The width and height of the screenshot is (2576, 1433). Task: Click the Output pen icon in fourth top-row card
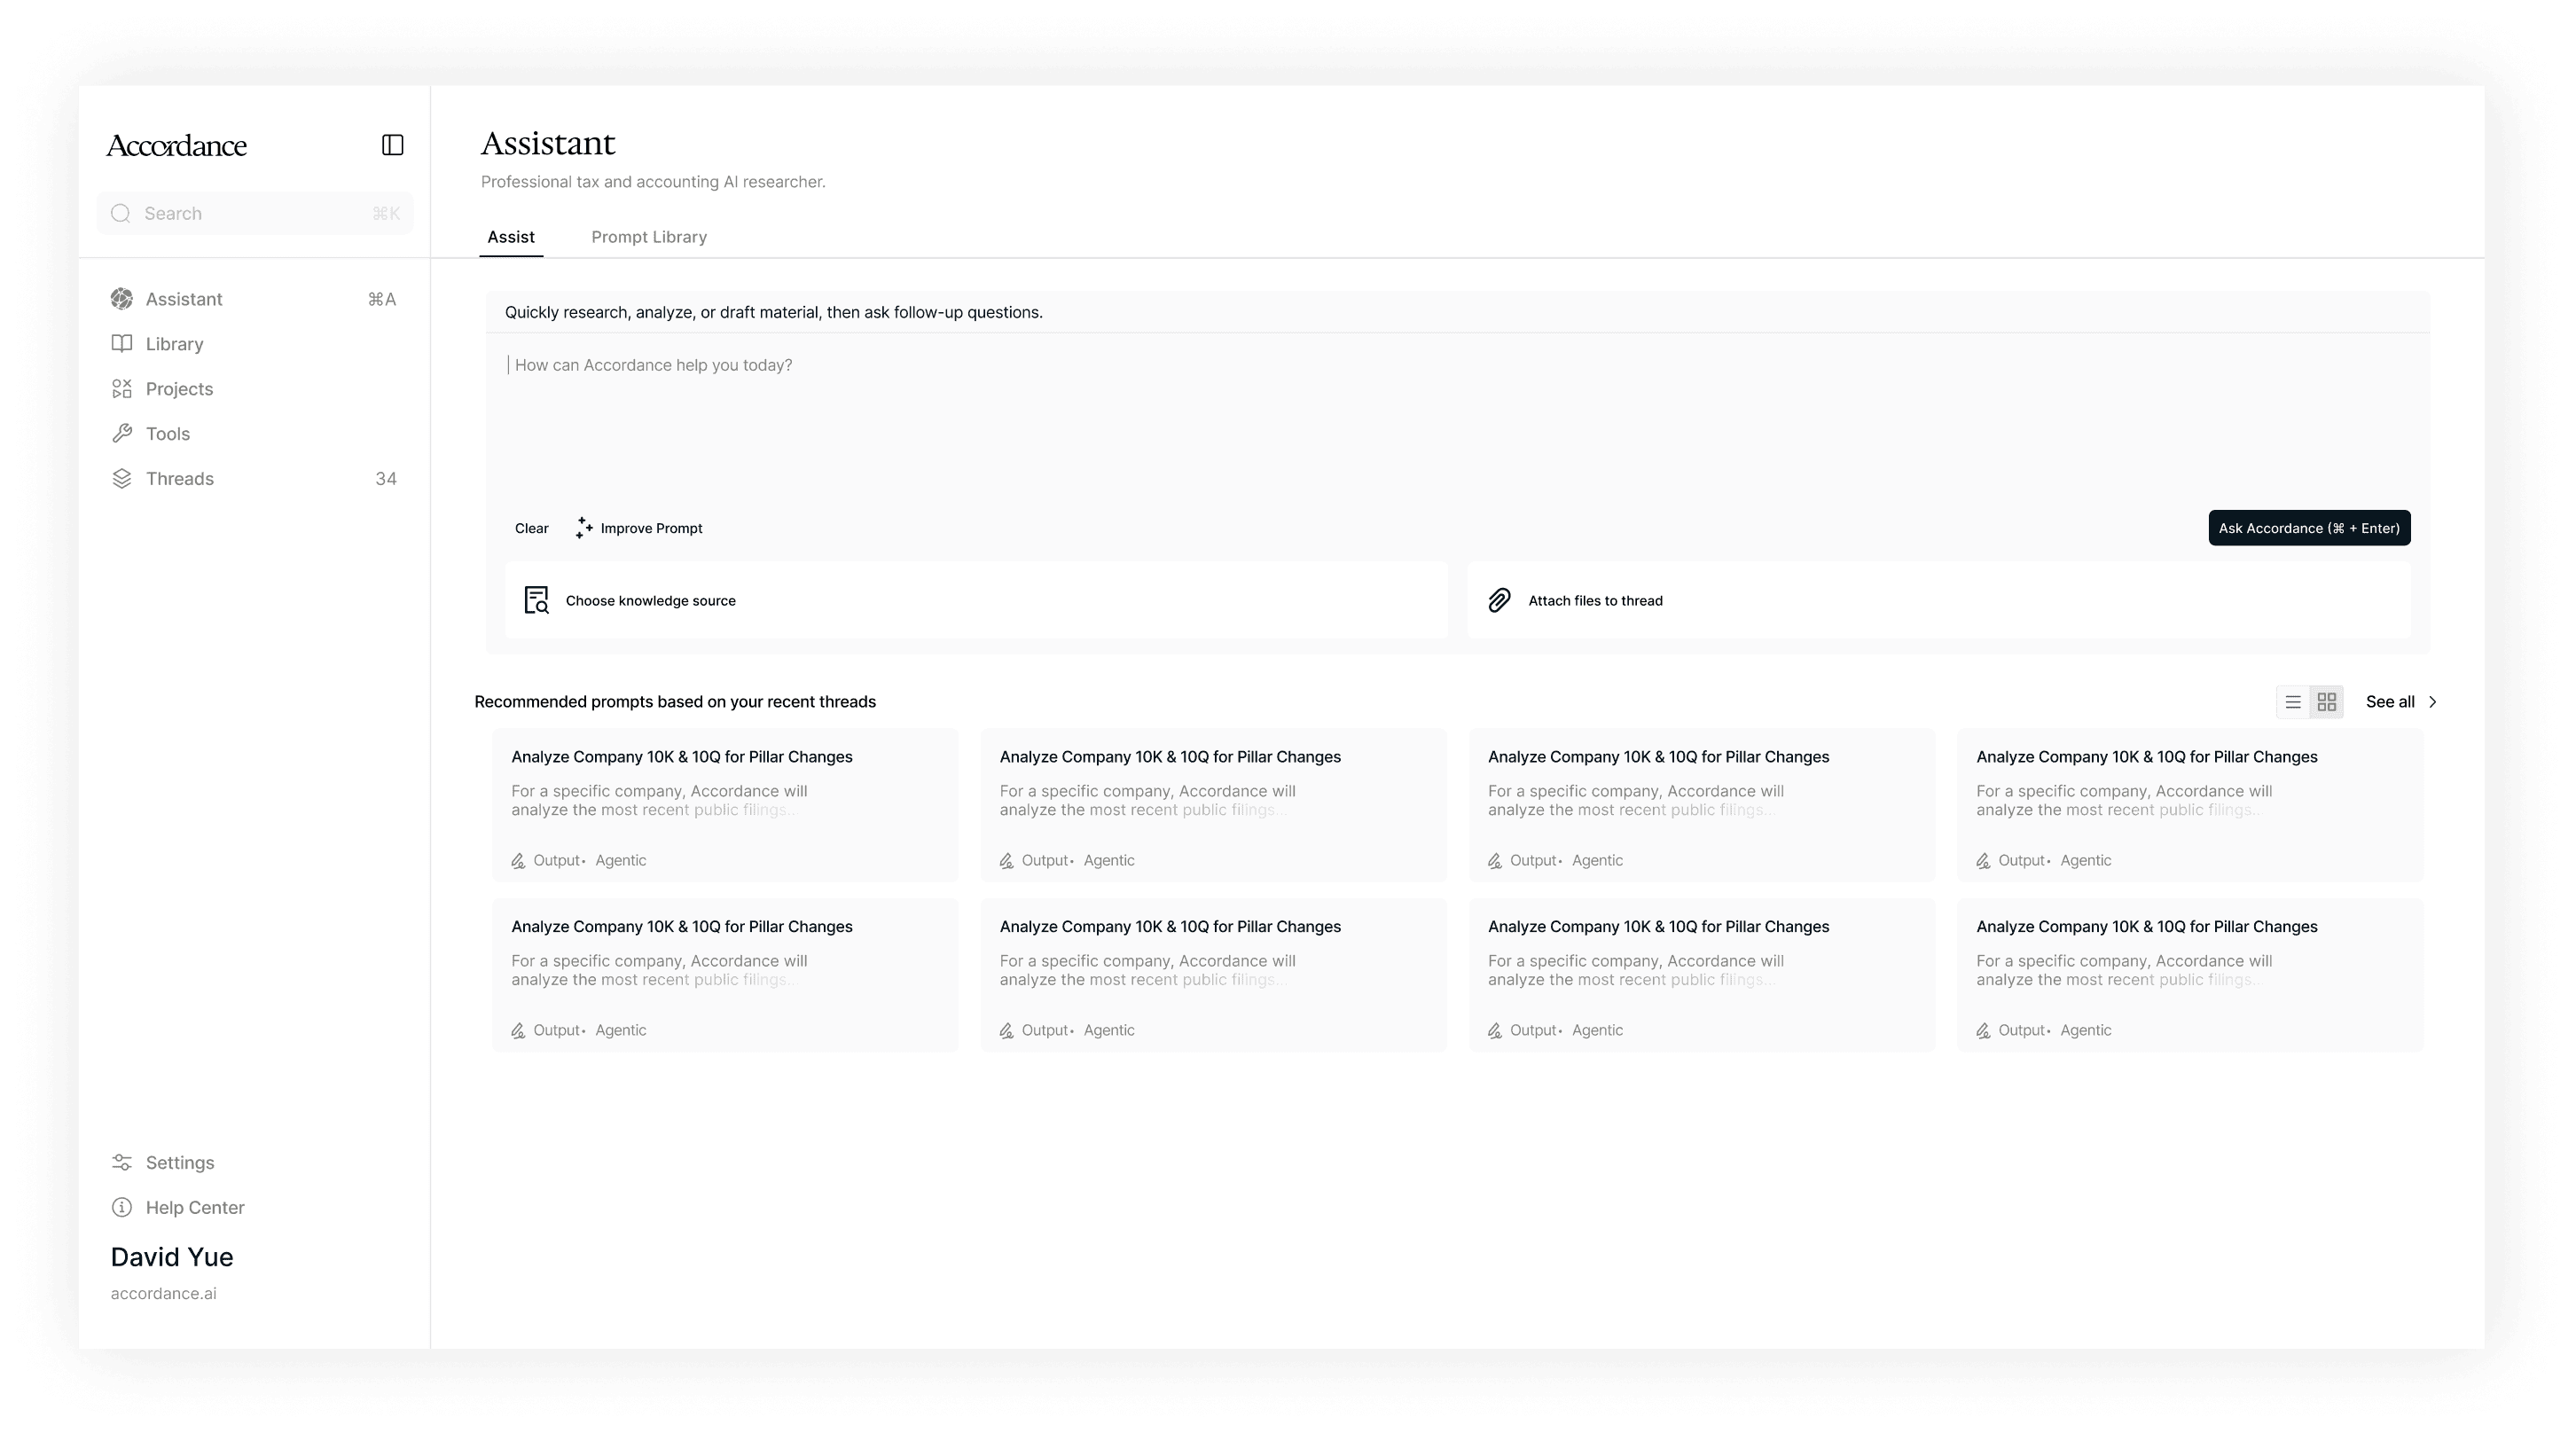click(x=1983, y=861)
